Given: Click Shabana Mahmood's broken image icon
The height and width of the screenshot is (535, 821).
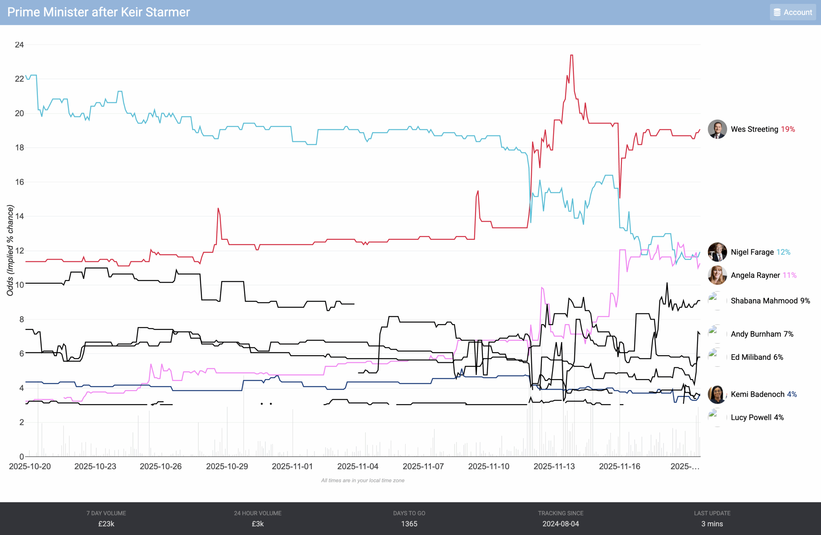Looking at the screenshot, I should point(713,297).
